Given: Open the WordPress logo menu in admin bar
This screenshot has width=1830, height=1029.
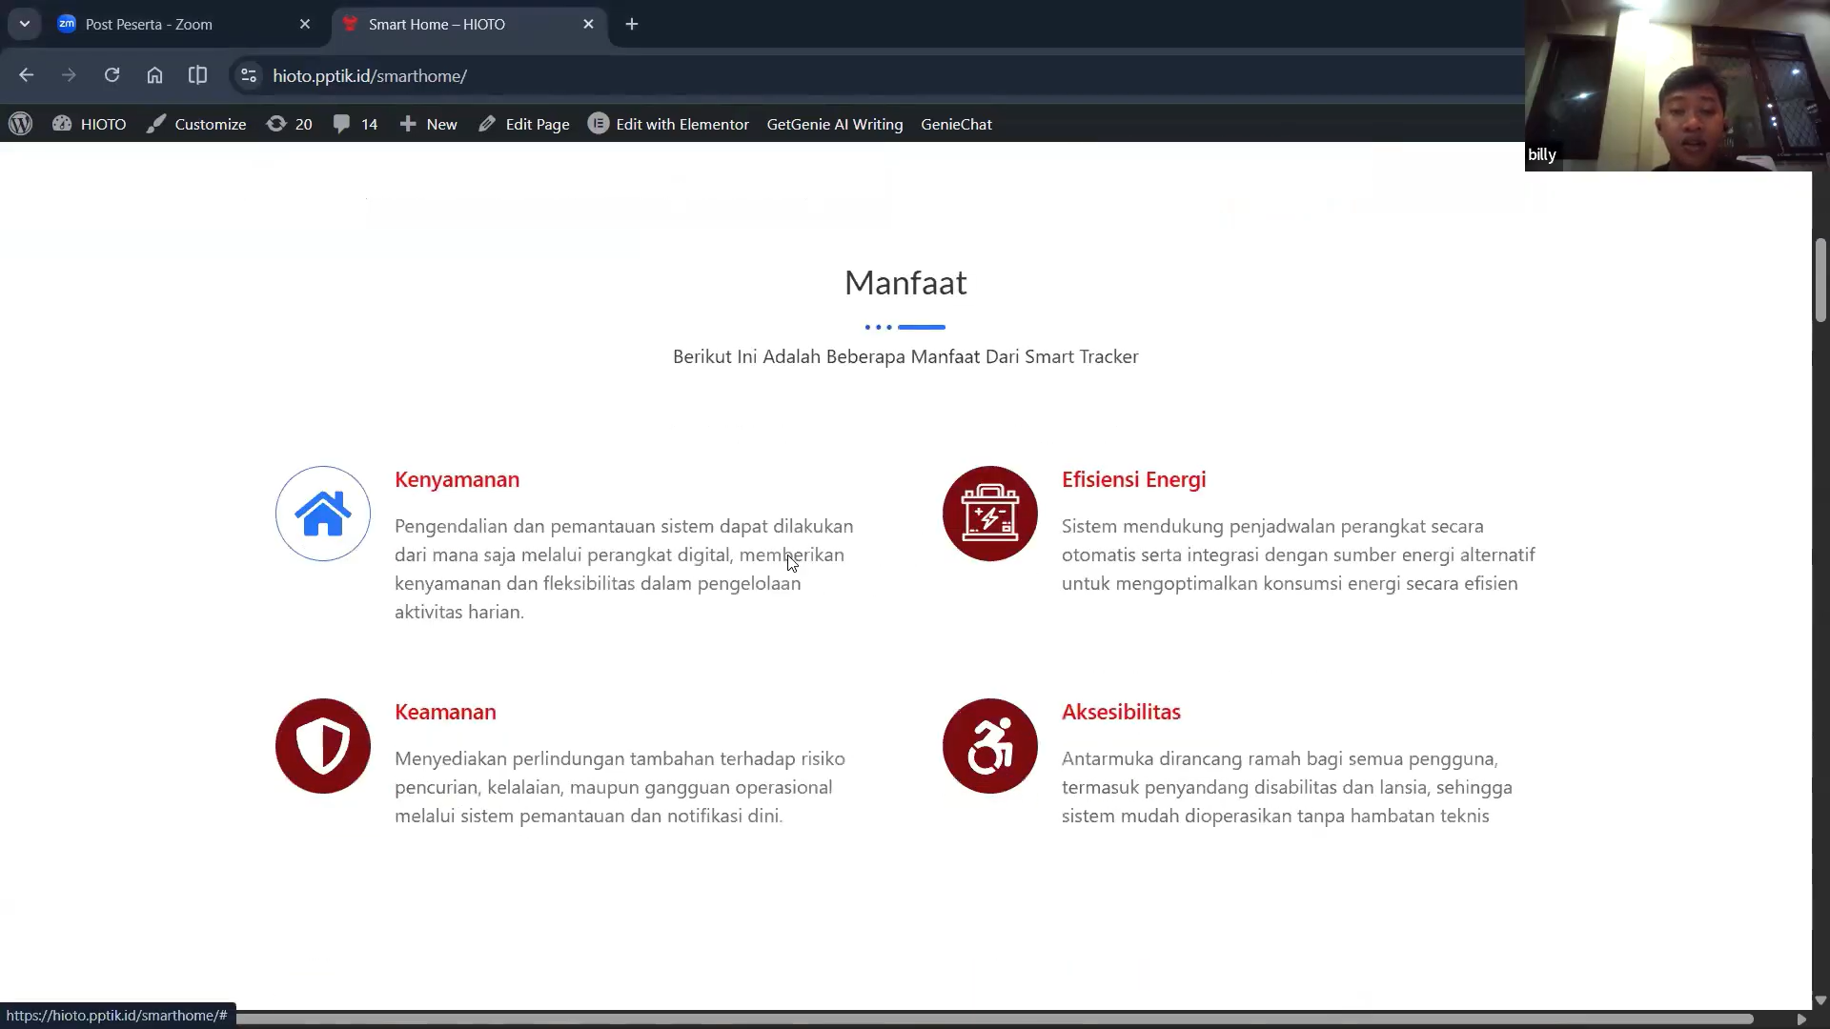Looking at the screenshot, I should 20,124.
